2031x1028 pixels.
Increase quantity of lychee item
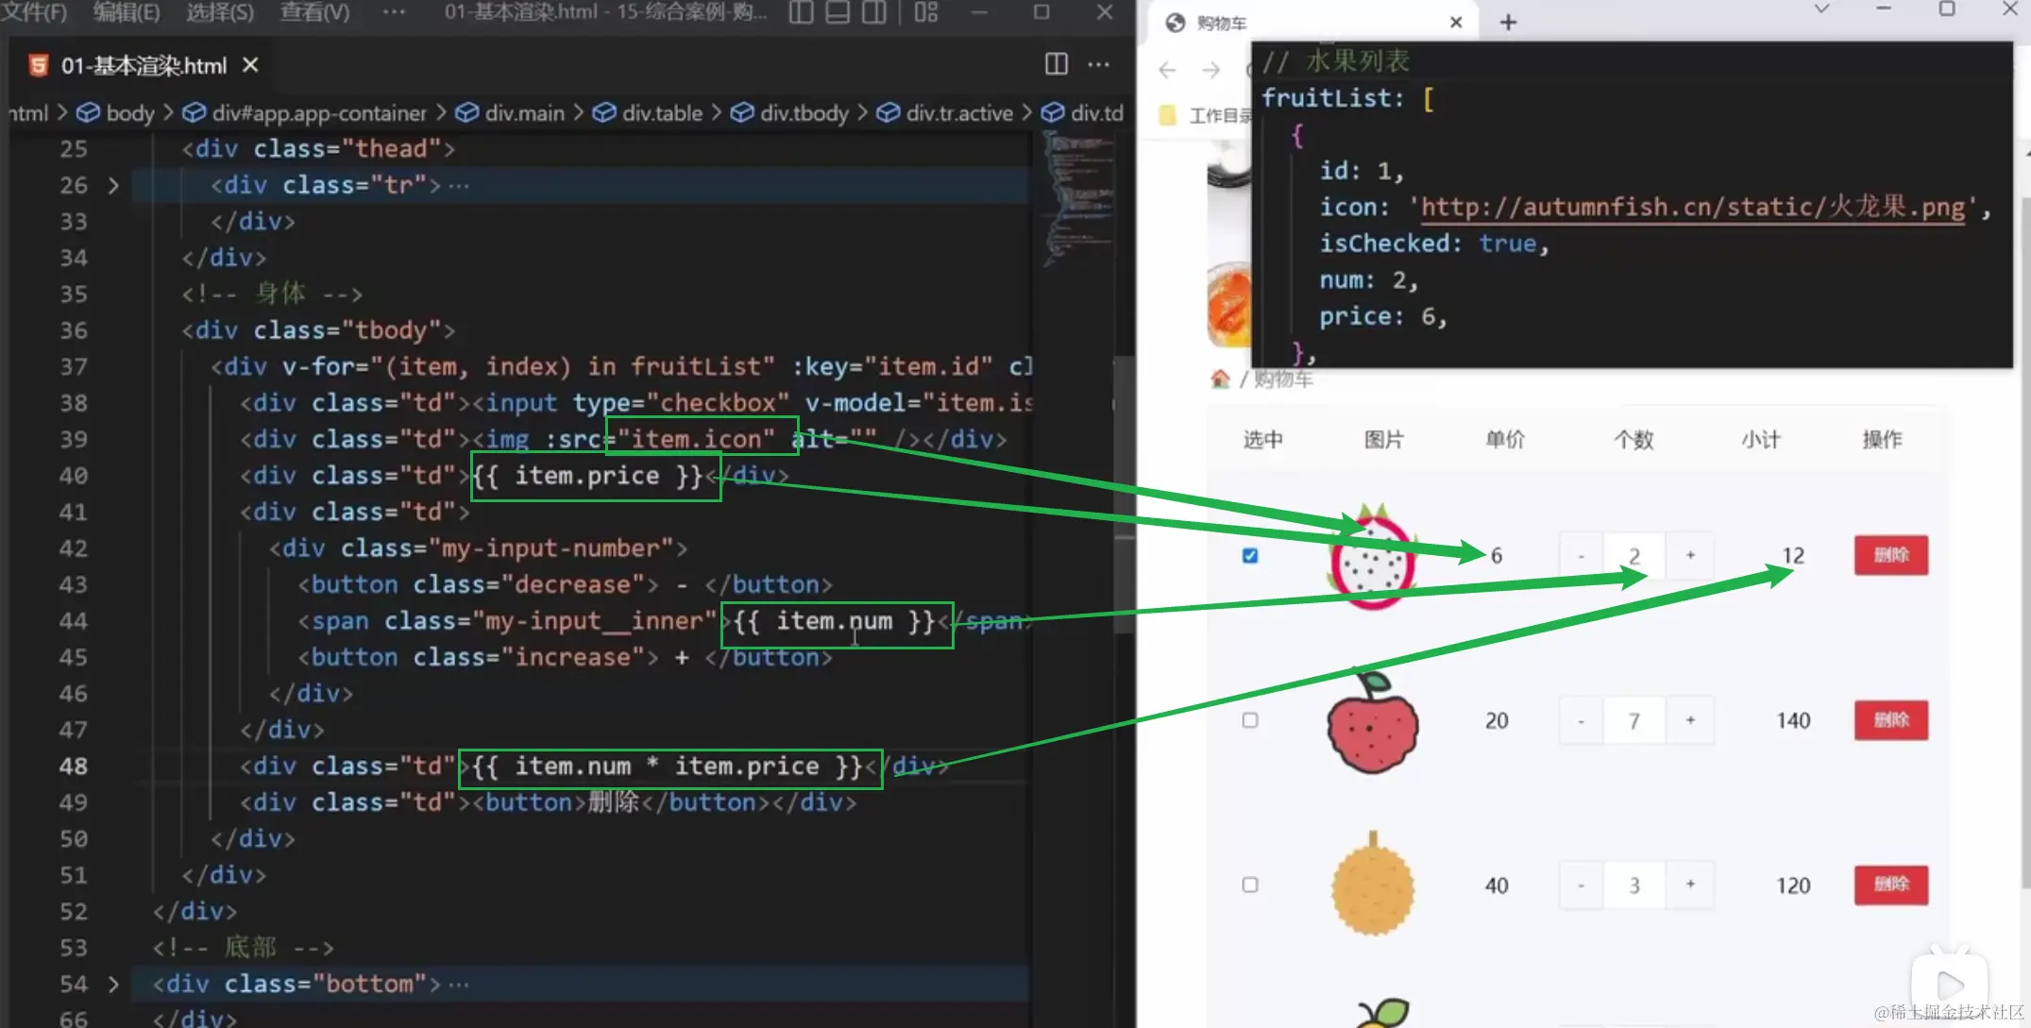tap(1690, 720)
